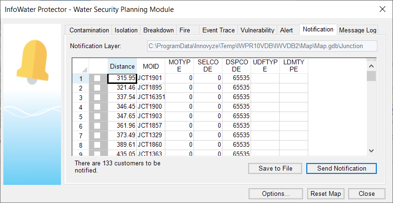Click the Send Notification button
Image resolution: width=393 pixels, height=203 pixels.
[x=342, y=168]
